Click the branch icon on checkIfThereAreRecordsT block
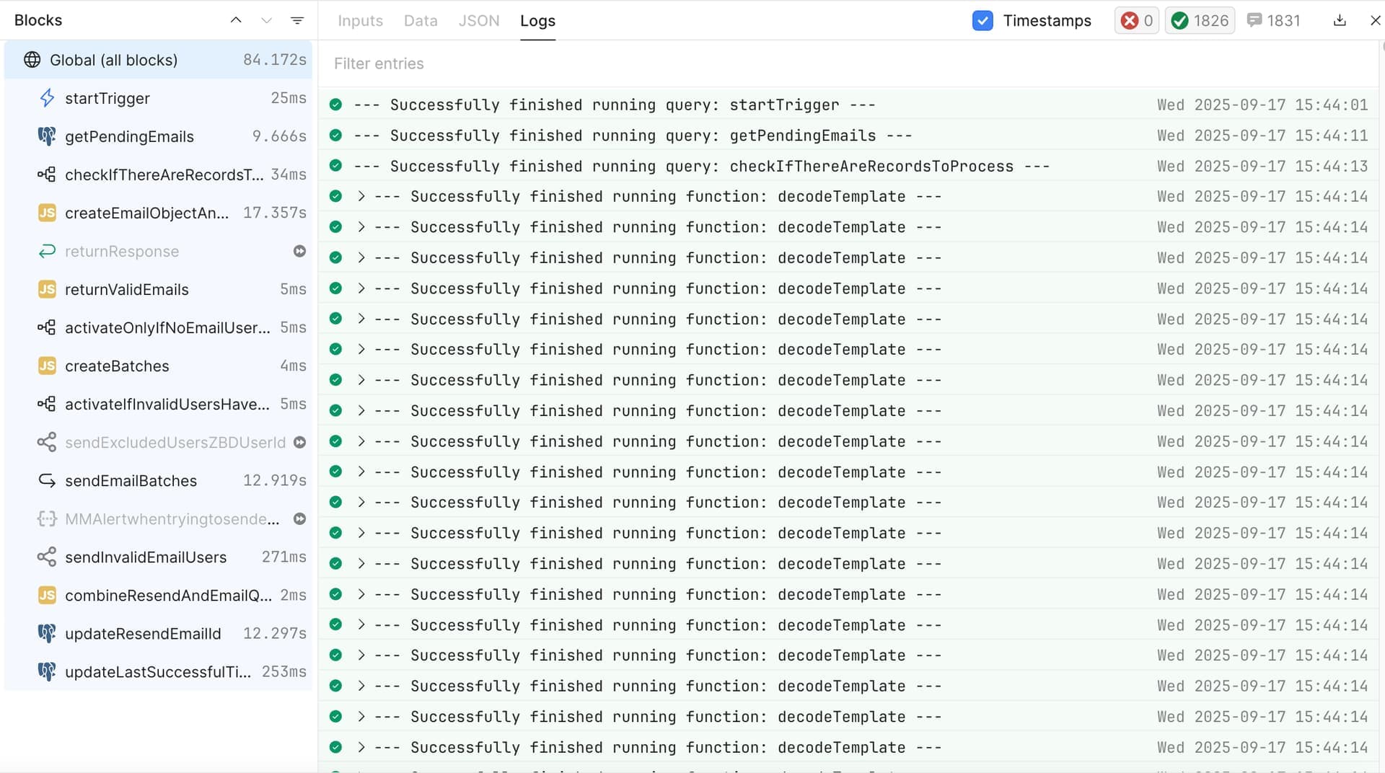The image size is (1385, 773). [47, 175]
